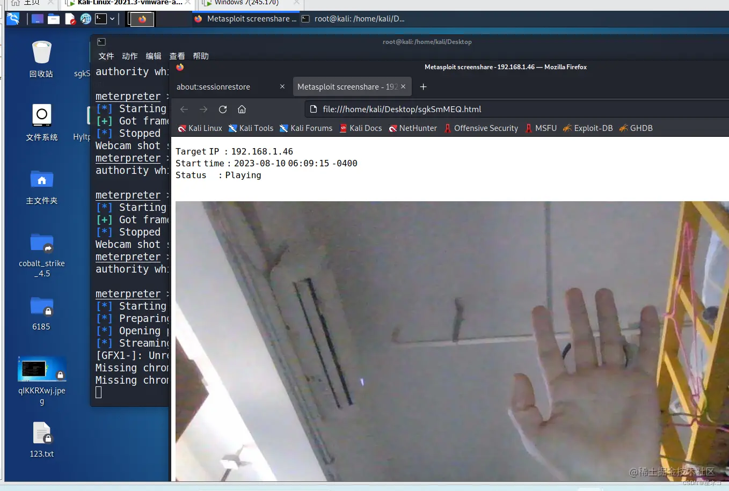
Task: Open the 123.txt desktop file
Action: (41, 439)
